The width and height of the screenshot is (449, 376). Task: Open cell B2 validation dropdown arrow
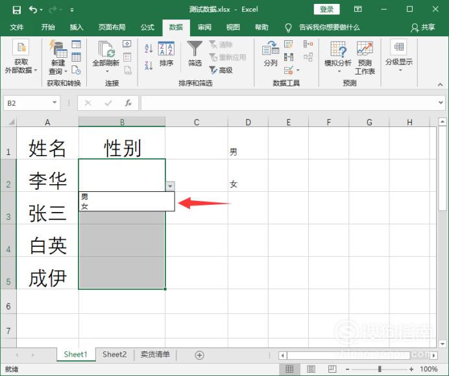pos(170,186)
